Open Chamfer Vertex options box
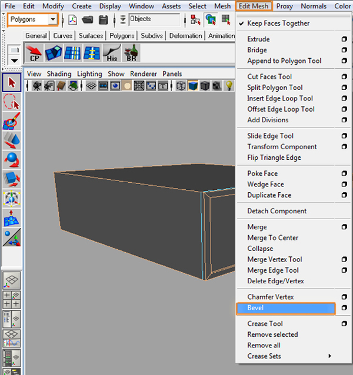Screen dimensions: 353x375 344,297
